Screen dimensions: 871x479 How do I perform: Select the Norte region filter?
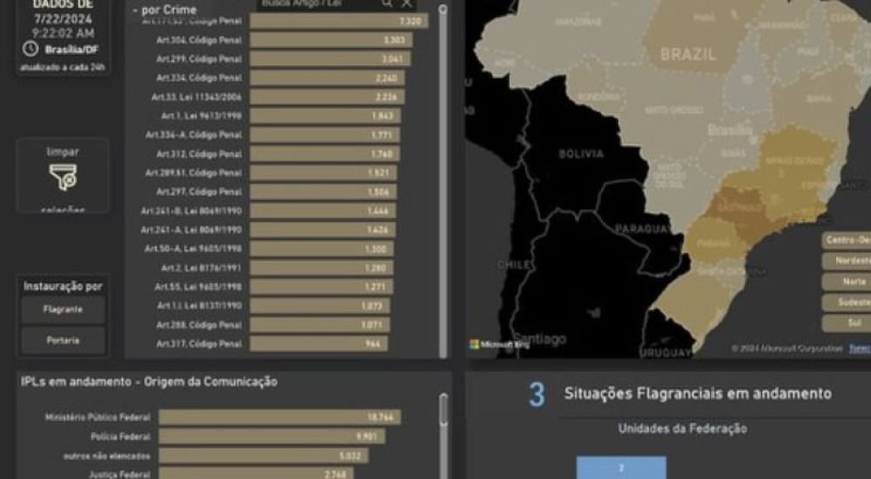pyautogui.click(x=847, y=282)
